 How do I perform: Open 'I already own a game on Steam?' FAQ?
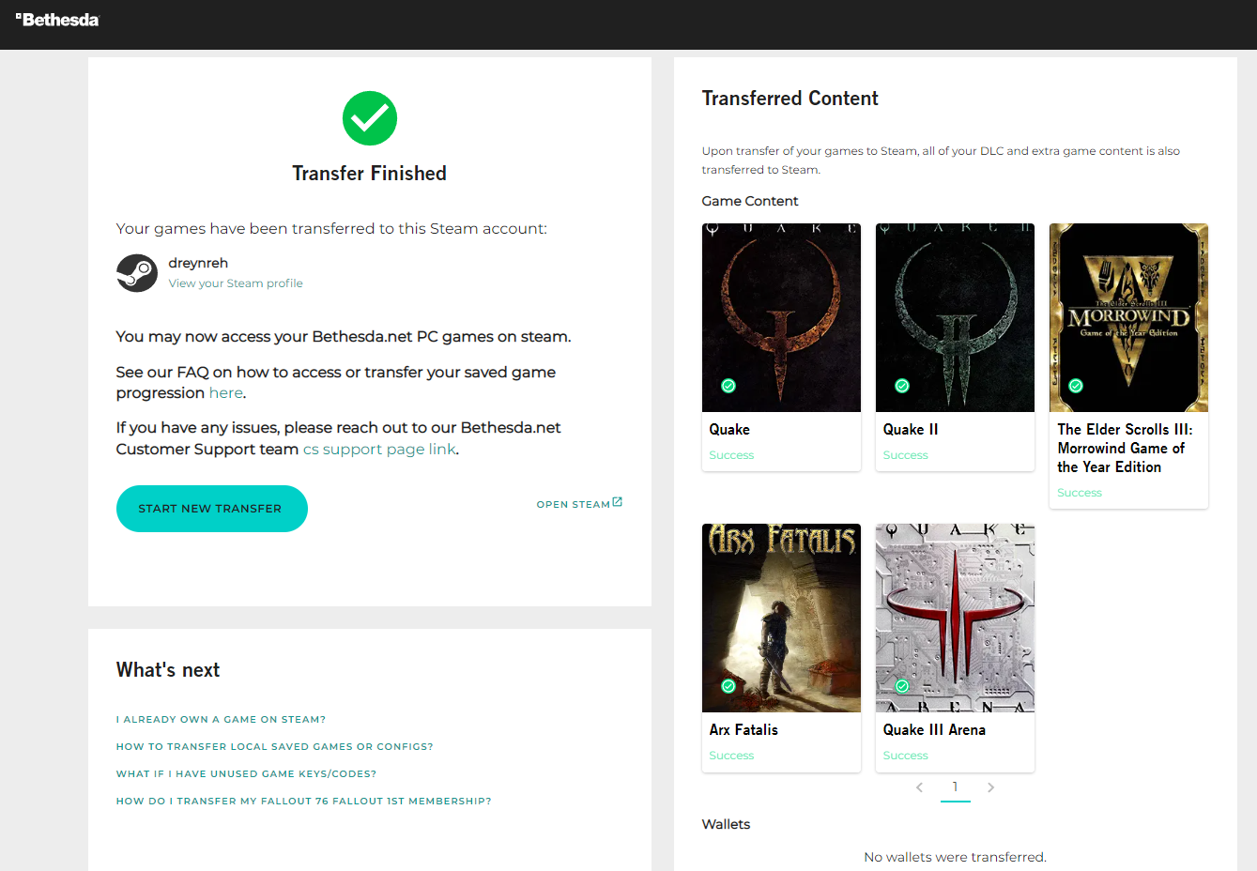[221, 720]
